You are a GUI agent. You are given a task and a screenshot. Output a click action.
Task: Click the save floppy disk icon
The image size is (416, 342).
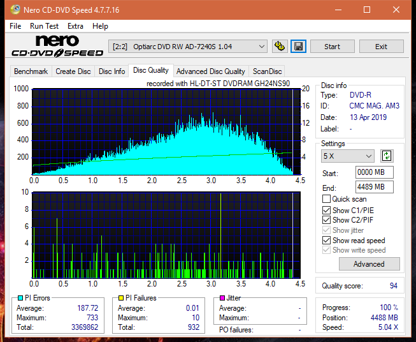click(299, 47)
